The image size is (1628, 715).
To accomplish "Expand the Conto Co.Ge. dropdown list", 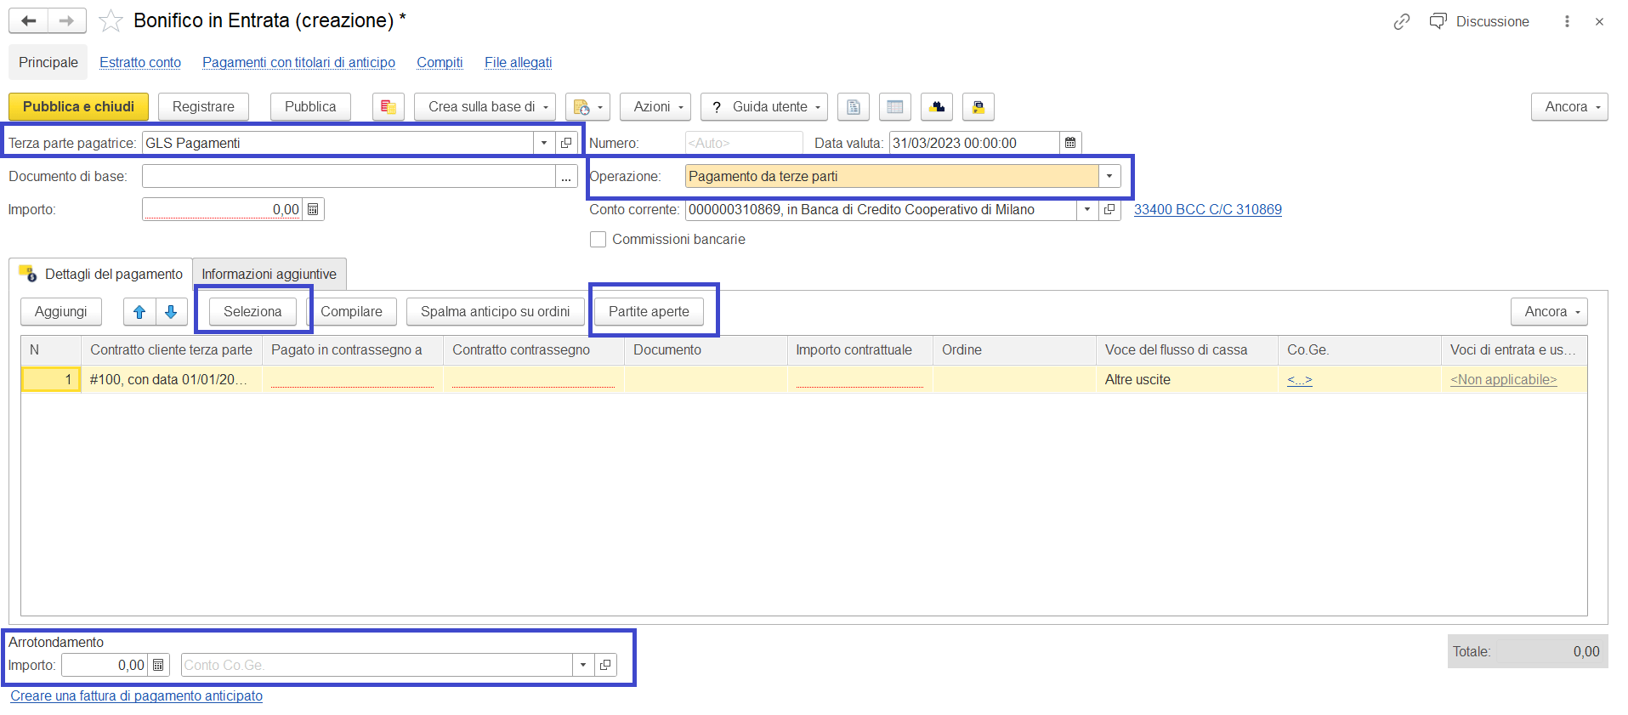I will [x=583, y=665].
